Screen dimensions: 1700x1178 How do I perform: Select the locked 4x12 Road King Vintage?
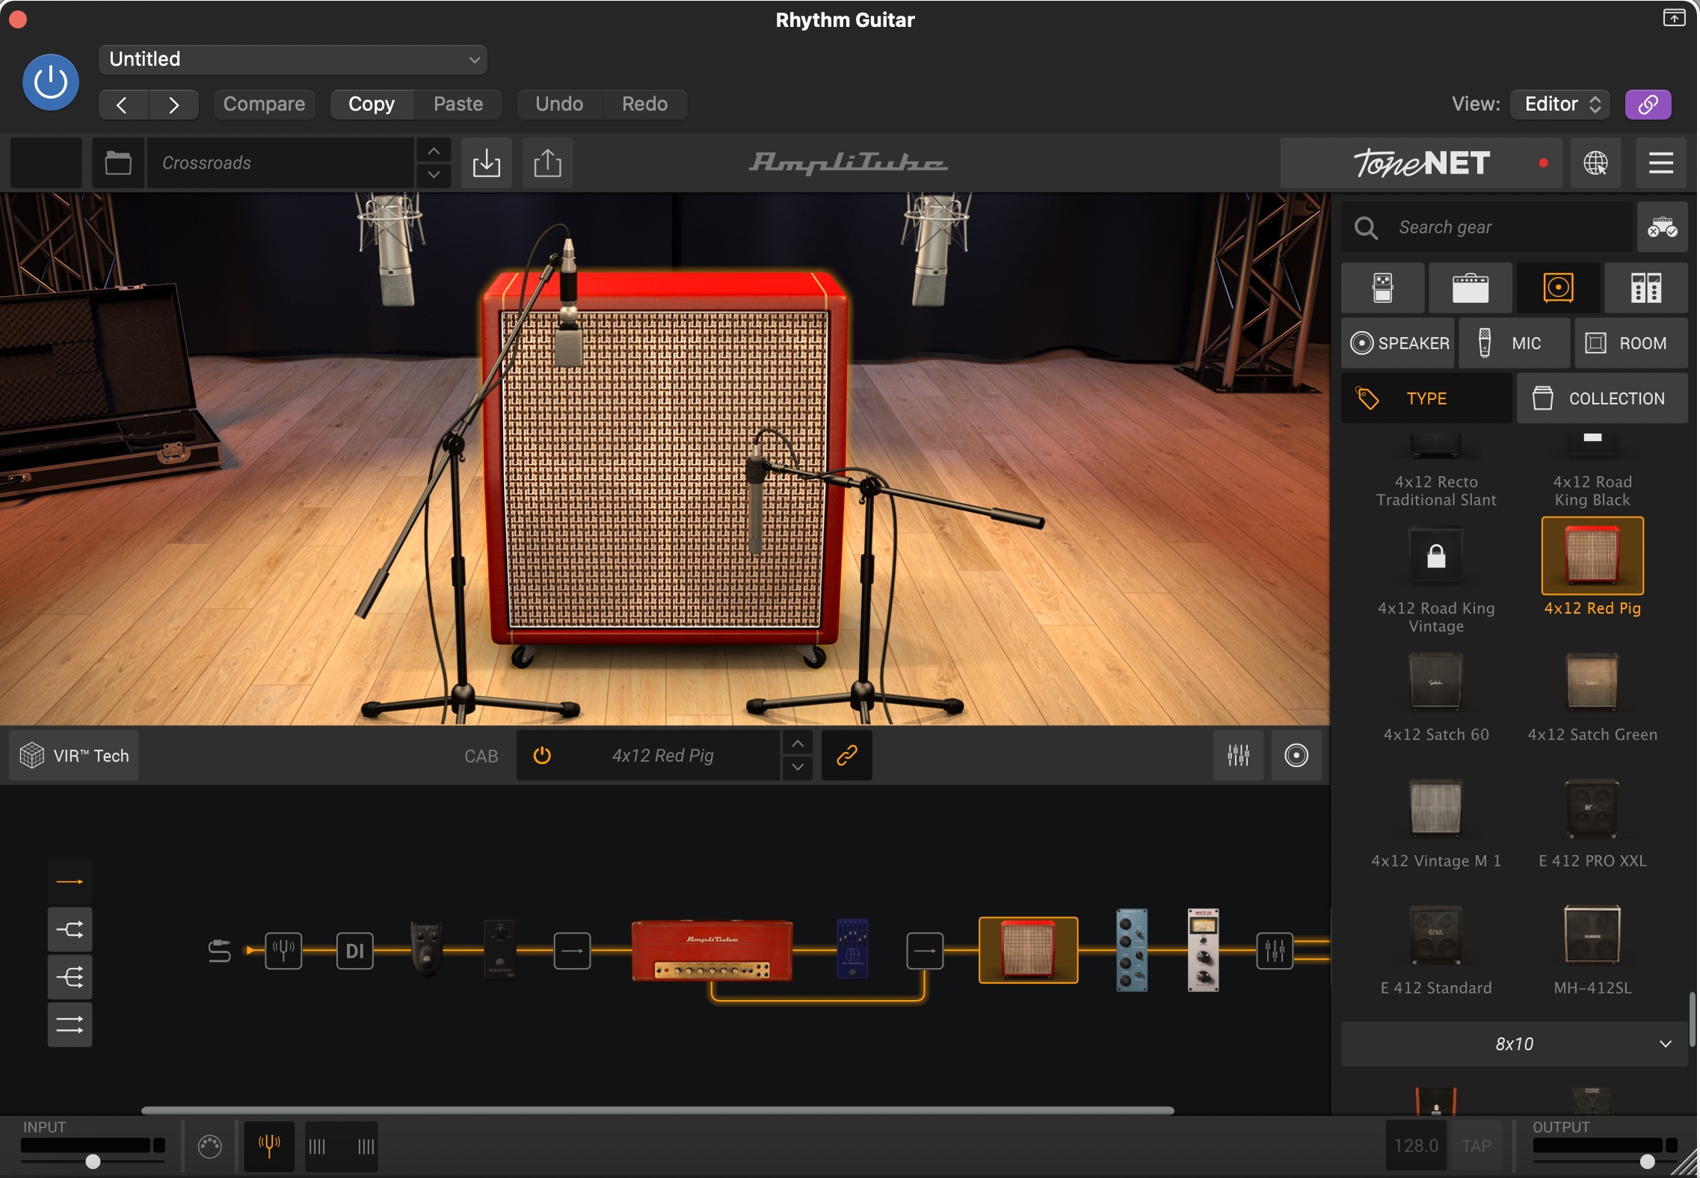(x=1436, y=557)
